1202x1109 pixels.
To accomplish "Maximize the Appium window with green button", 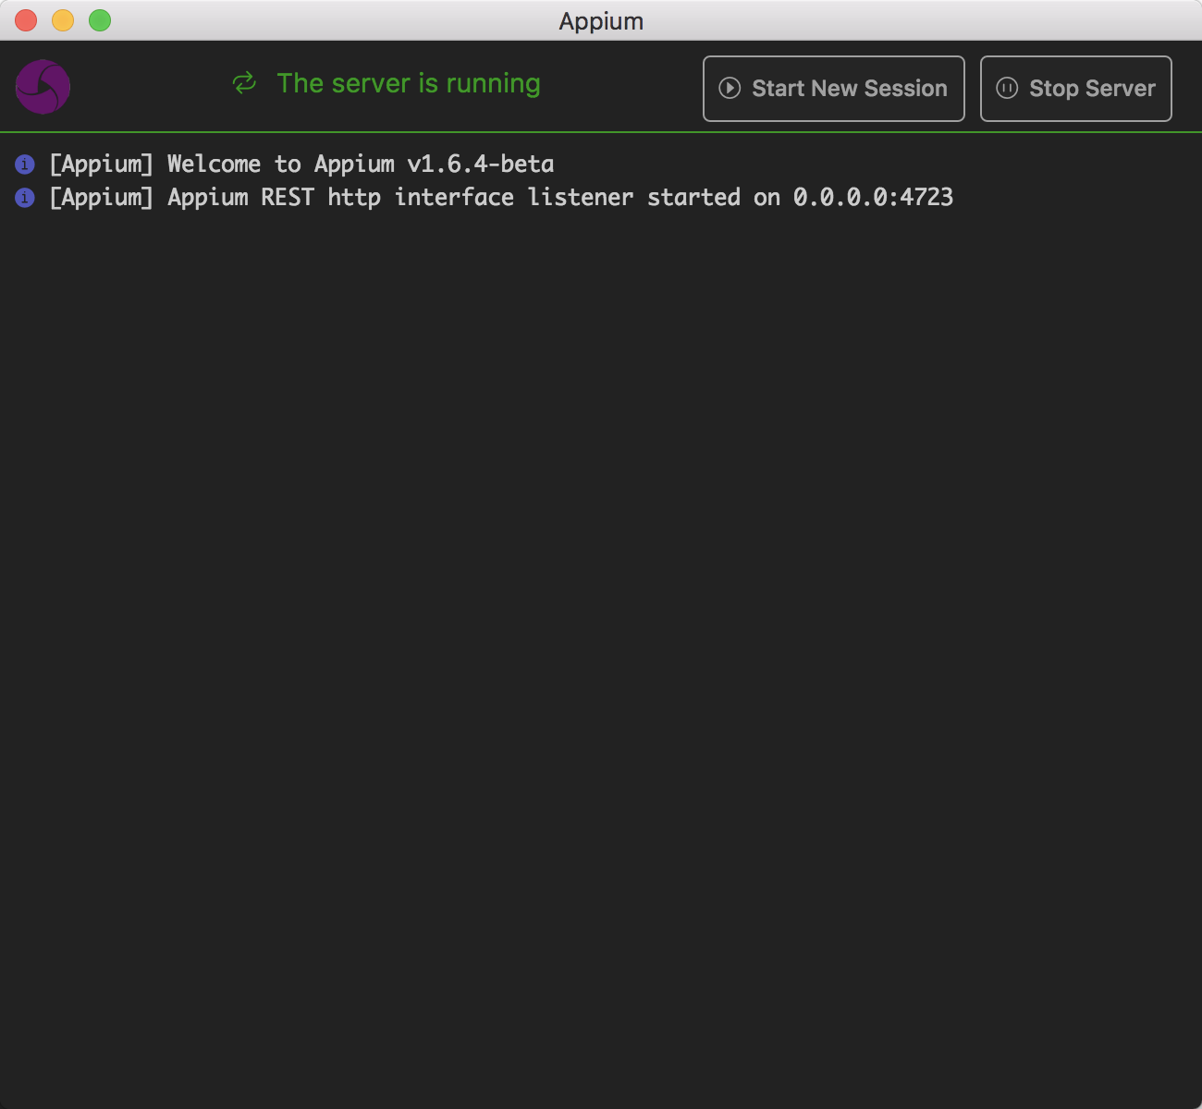I will pos(100,20).
